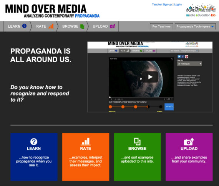Image resolution: width=219 pixels, height=186 pixels.
Task: Click the blue question mark icon beside LEARN in the nav bar
Action: coord(24,26)
